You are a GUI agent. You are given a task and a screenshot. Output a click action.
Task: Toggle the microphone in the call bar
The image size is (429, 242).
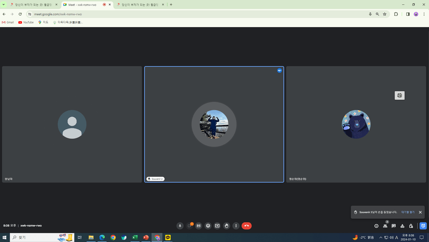point(180,226)
